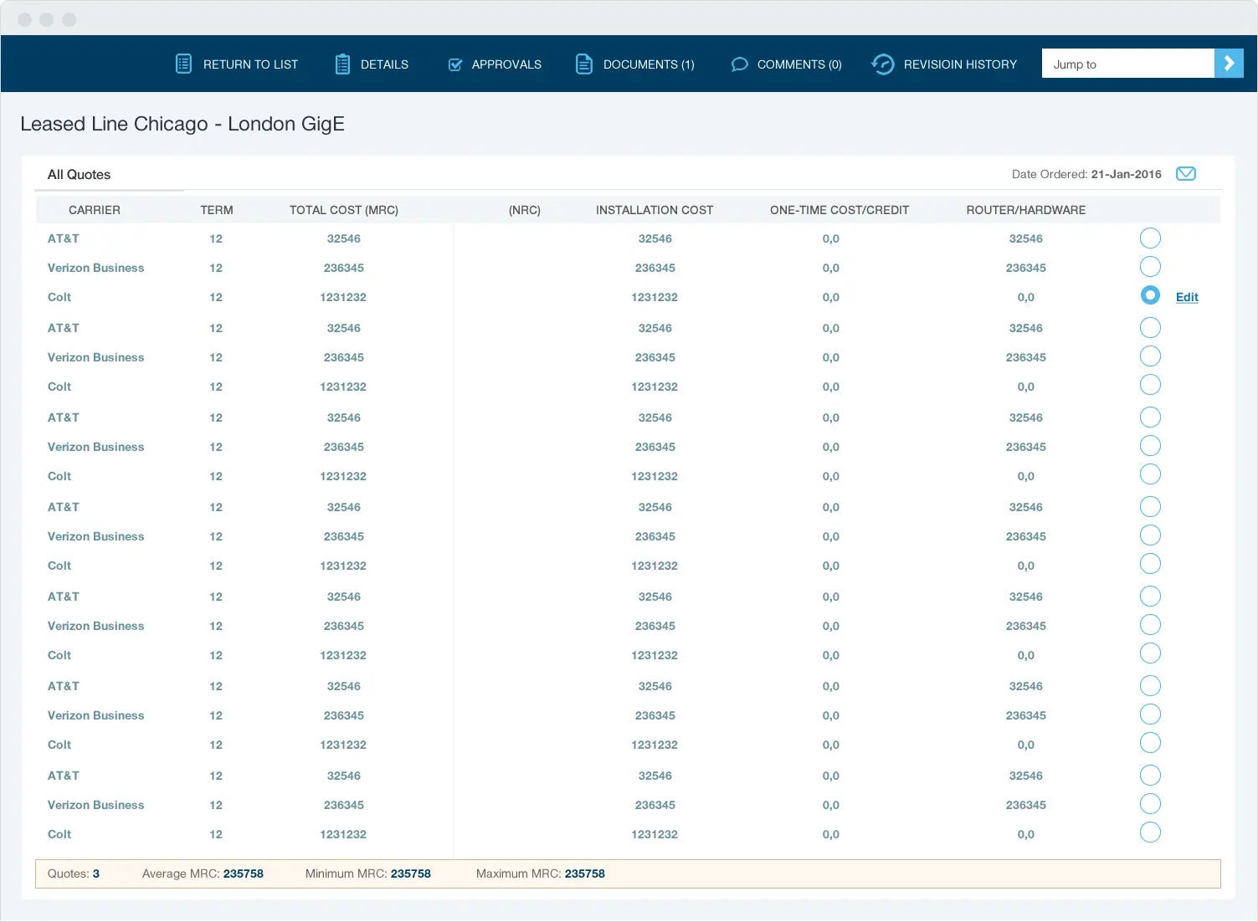
Task: Switch to the All Quotes tab
Action: click(79, 174)
